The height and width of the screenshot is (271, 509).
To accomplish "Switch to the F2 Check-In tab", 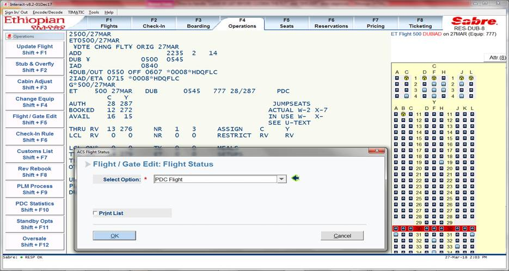I will pos(154,23).
